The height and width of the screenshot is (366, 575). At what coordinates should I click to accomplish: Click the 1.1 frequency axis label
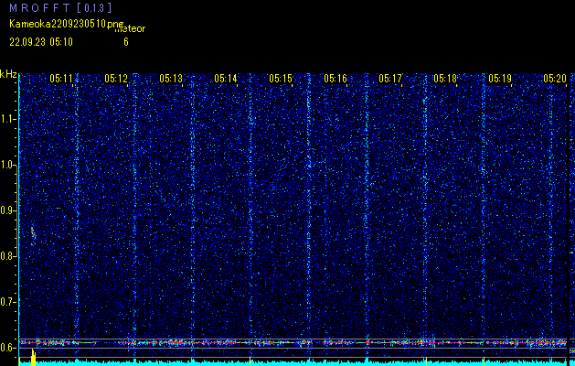coord(7,119)
